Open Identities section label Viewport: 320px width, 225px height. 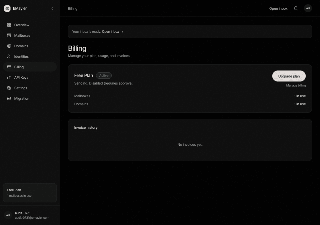point(21,56)
